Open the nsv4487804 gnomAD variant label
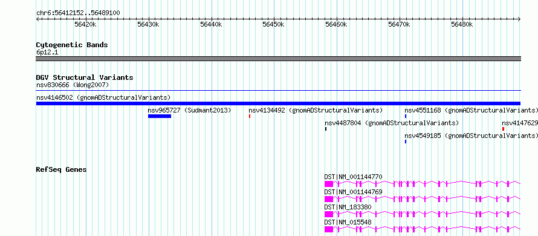 (392, 123)
